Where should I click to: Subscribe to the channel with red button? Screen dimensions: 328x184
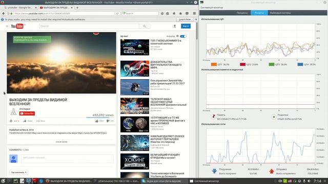click(27, 113)
